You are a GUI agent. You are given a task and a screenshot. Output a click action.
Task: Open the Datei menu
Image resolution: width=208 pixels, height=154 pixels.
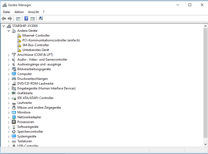click(6, 12)
